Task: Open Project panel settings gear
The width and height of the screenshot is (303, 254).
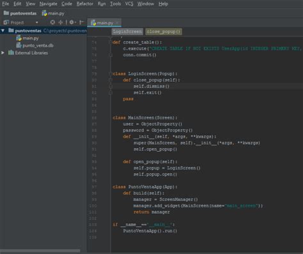Action: point(72,22)
